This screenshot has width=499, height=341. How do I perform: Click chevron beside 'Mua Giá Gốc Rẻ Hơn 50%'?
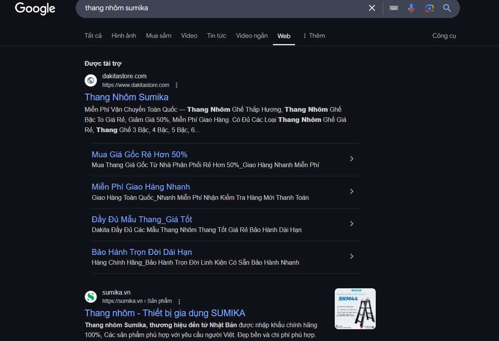352,159
